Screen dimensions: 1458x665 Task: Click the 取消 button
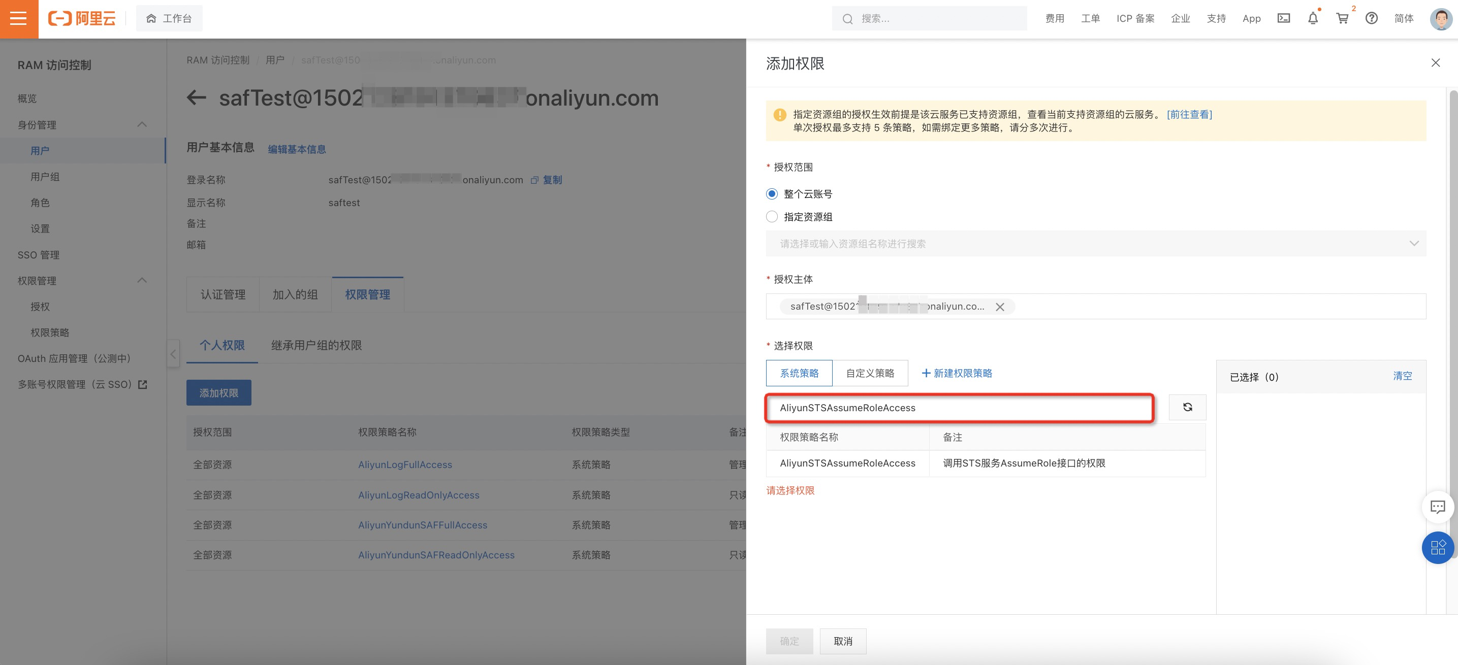pos(843,641)
